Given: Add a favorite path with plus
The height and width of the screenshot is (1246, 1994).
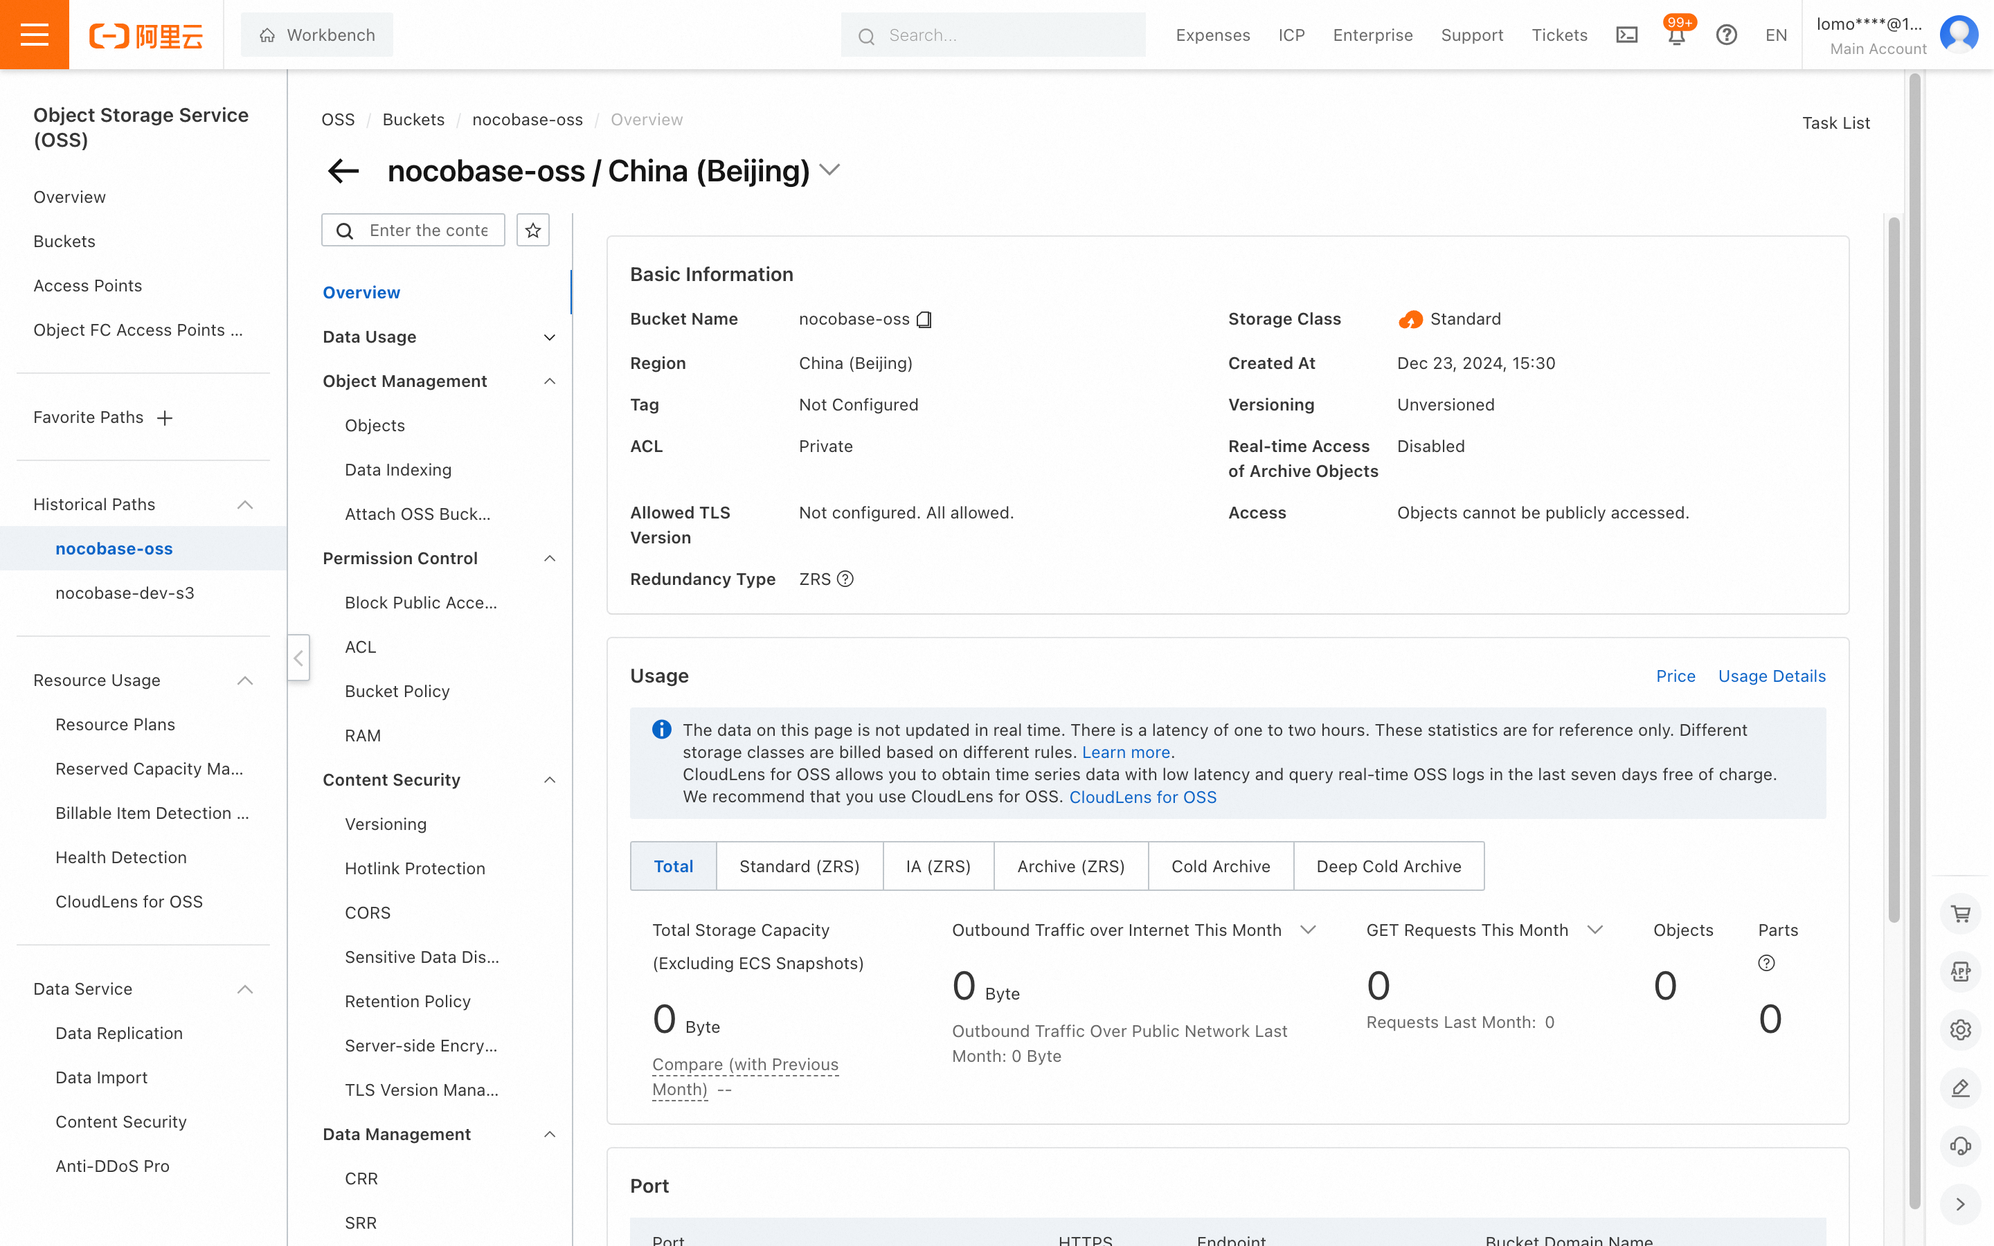Looking at the screenshot, I should click(165, 418).
